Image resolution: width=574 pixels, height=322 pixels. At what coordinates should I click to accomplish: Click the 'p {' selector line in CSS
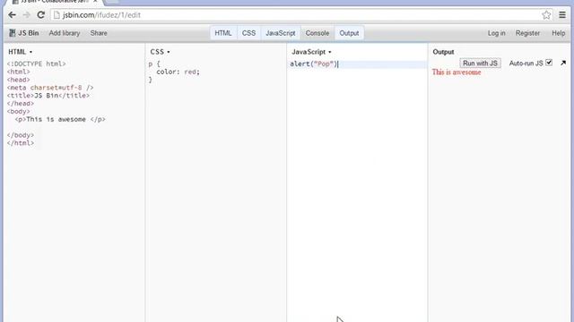(154, 64)
